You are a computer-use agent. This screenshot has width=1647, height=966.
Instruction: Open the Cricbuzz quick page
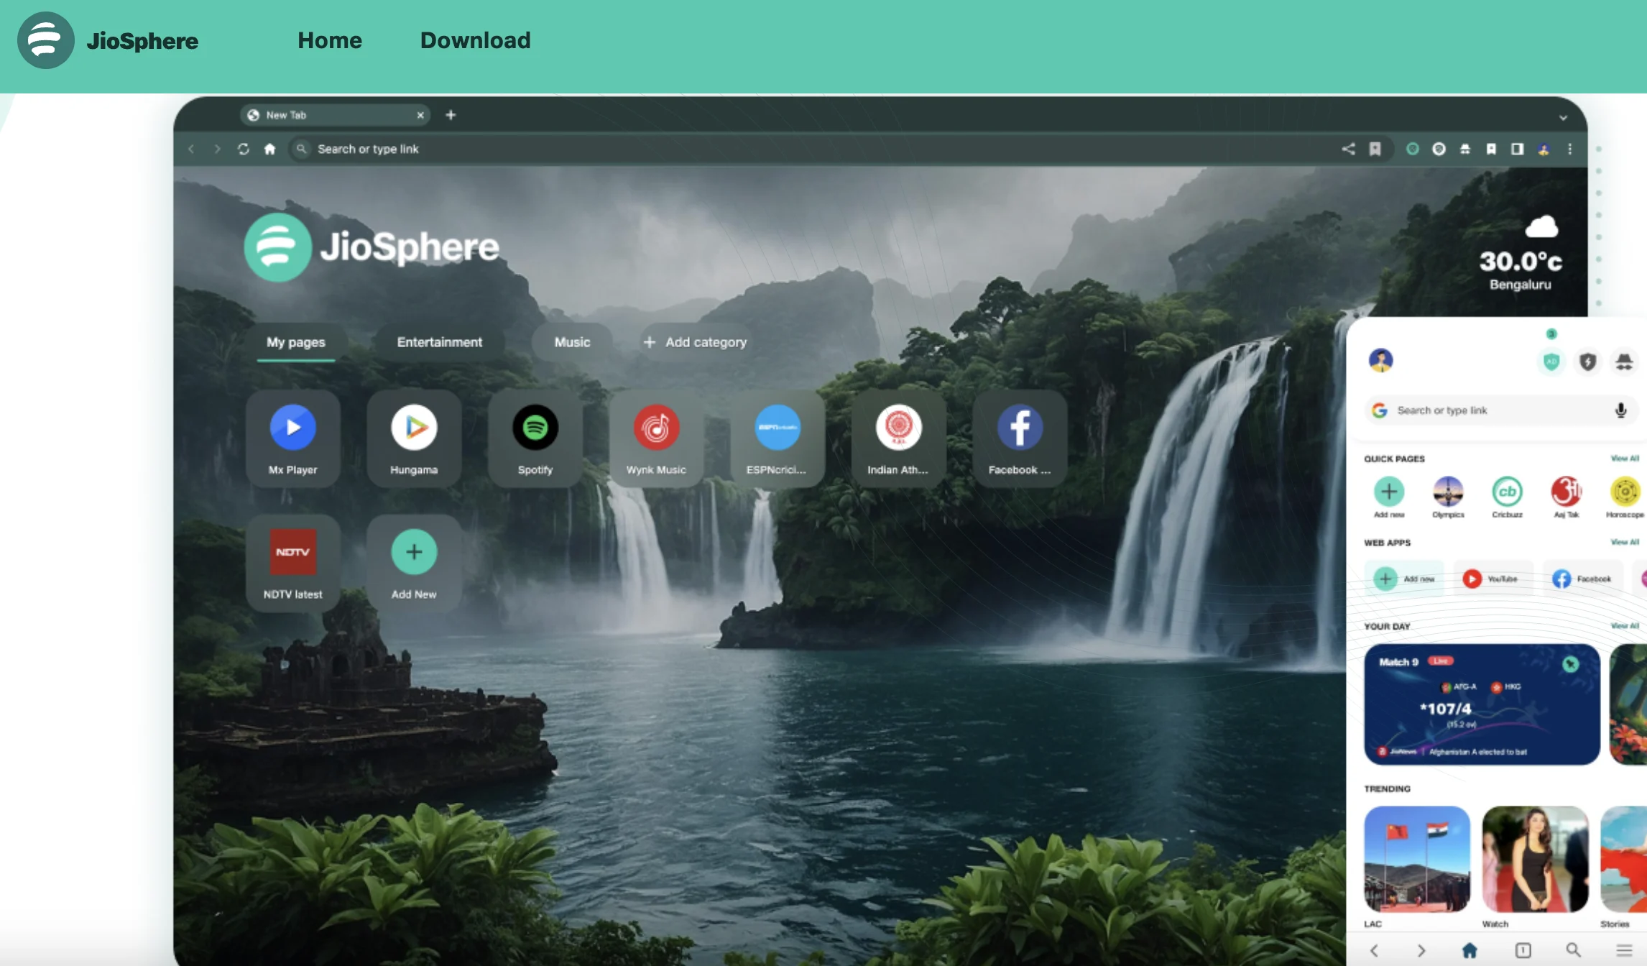[x=1507, y=497]
